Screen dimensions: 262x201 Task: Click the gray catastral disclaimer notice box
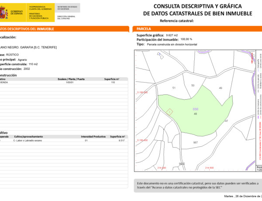(x=197, y=186)
